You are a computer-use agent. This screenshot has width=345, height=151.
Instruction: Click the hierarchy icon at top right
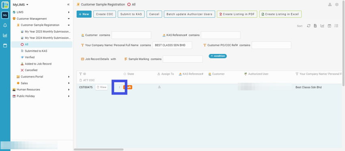(x=330, y=4)
